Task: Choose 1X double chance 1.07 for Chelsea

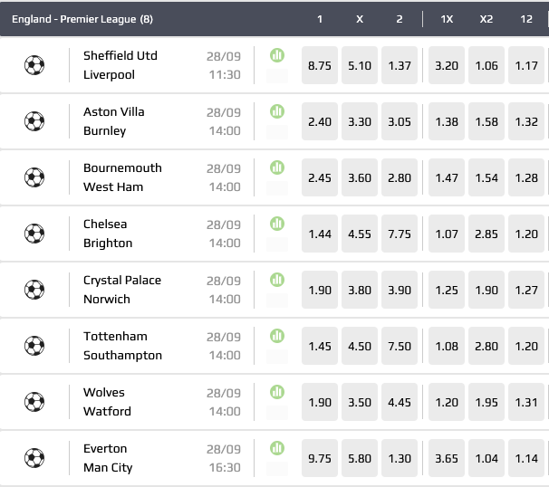Action: pos(447,234)
